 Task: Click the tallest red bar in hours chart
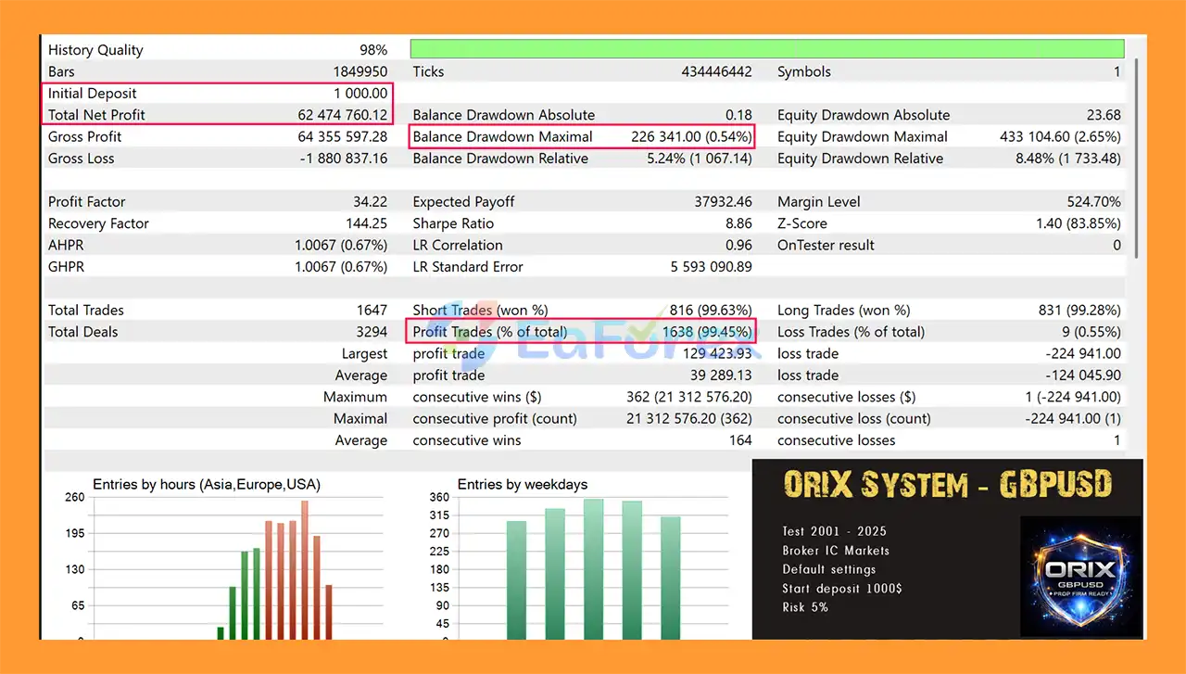[304, 569]
